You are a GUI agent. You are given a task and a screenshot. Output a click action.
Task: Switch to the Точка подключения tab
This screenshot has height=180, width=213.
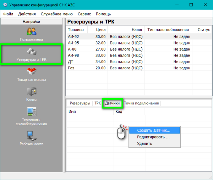[142, 103]
